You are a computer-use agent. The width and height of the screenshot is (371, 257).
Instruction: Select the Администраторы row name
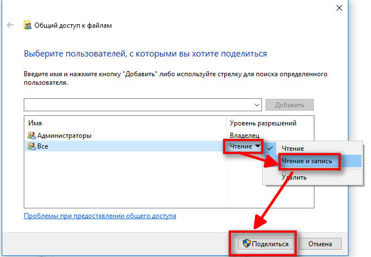click(64, 136)
